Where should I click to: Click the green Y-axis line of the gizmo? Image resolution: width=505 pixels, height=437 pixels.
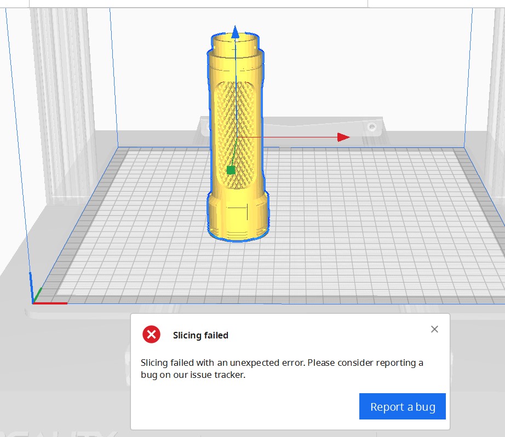[x=234, y=153]
